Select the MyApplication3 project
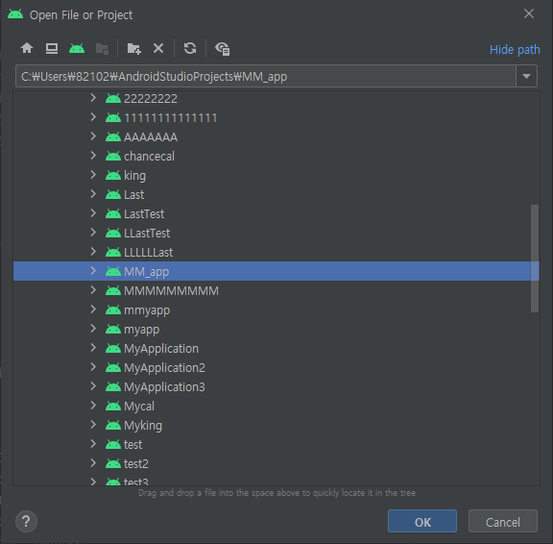 [276, 387]
